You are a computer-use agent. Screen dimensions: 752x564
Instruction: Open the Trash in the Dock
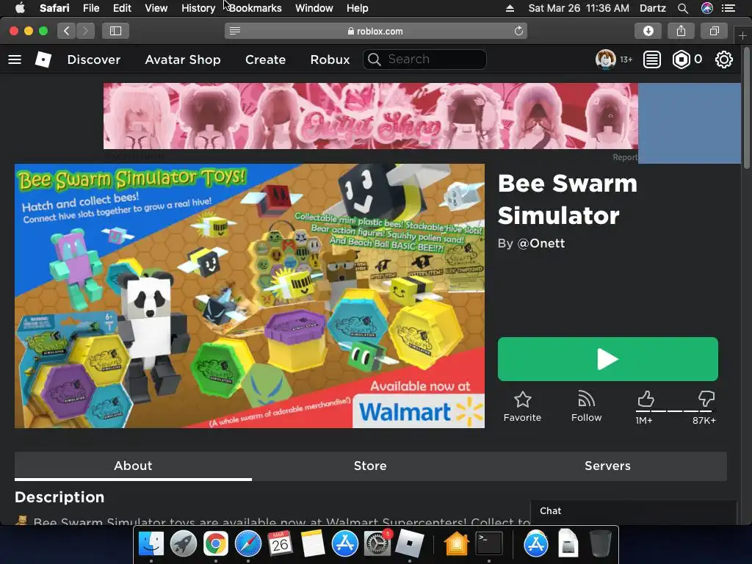pyautogui.click(x=600, y=544)
